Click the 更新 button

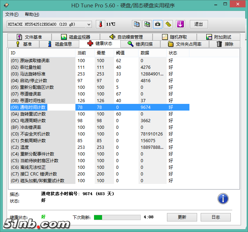point(182,217)
